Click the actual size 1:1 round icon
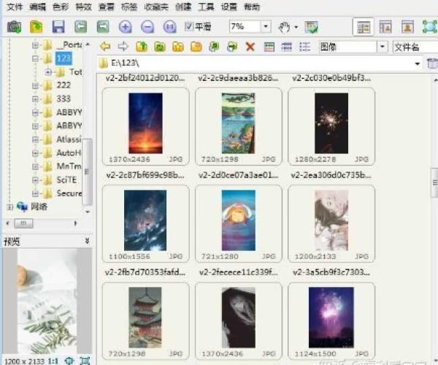 pos(170,27)
